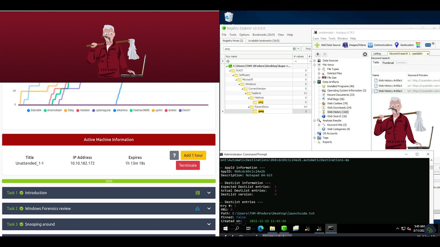Open Bookmarks menu in Registry Explorer

pos(264,35)
